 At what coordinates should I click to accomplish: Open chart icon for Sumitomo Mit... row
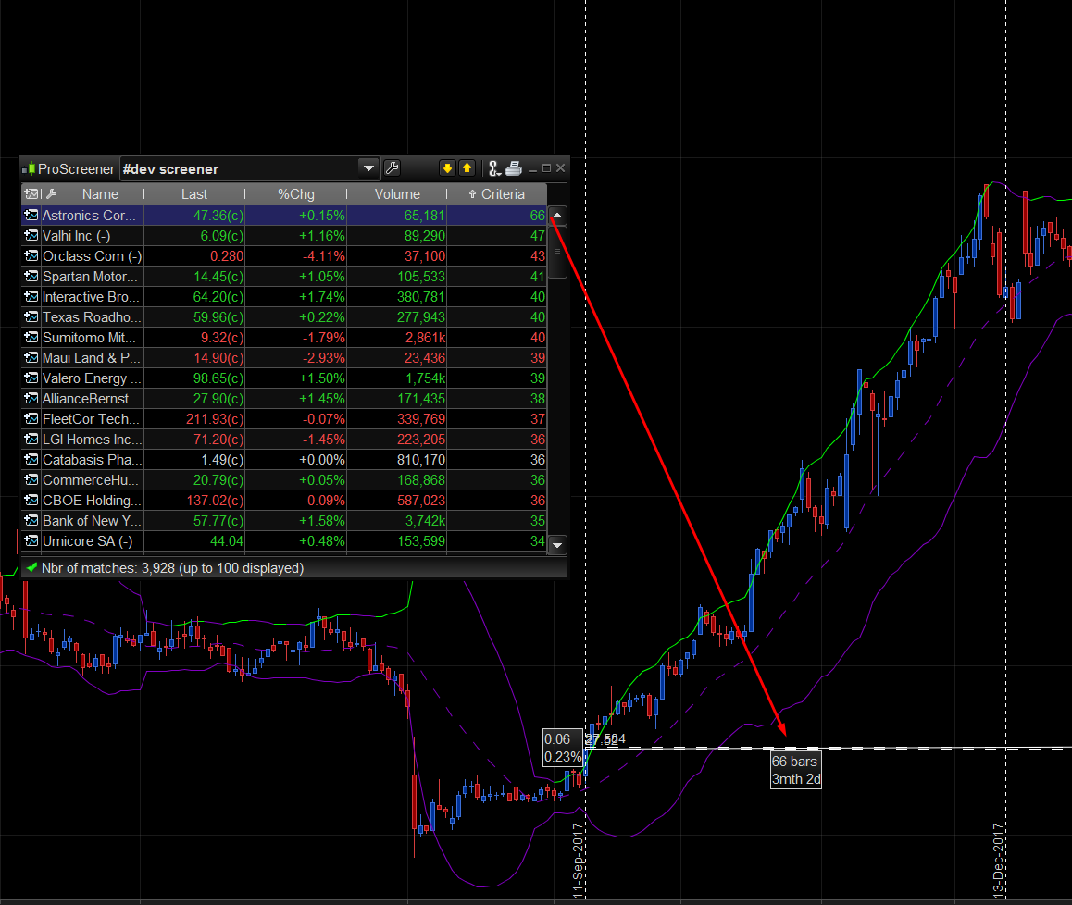(31, 338)
